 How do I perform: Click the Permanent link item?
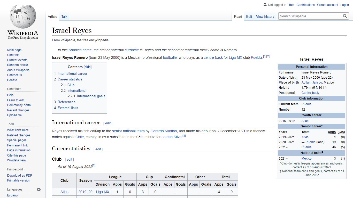[x=18, y=145]
